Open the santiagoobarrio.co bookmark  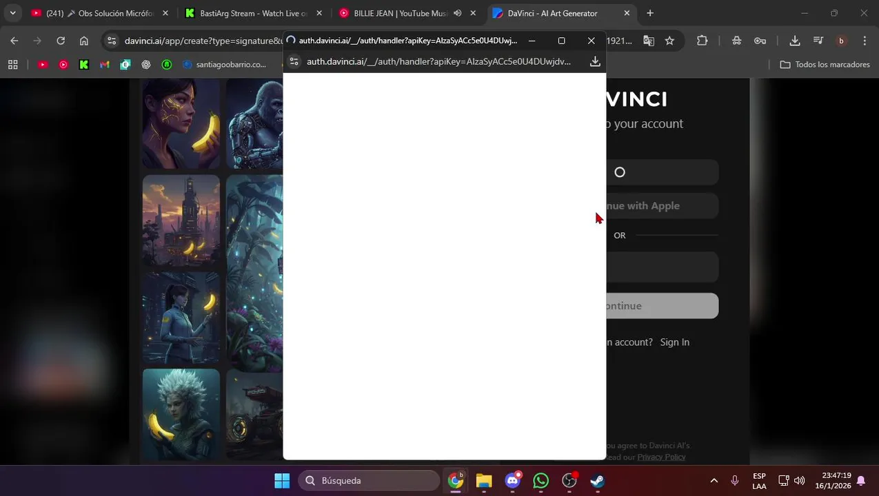225,64
